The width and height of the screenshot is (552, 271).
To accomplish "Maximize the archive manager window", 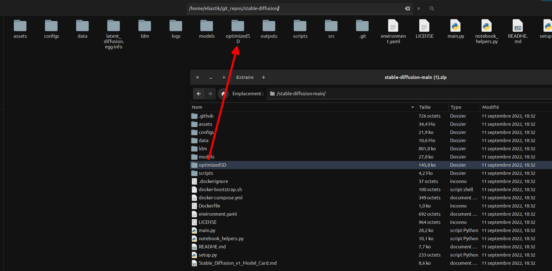I will (224, 77).
